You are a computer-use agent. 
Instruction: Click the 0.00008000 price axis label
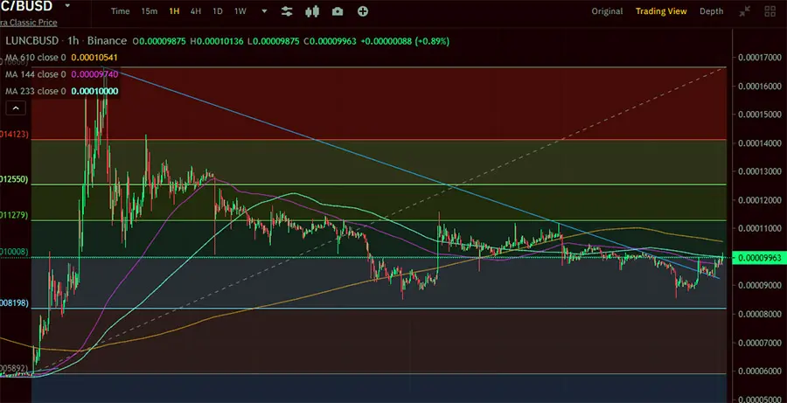point(759,314)
